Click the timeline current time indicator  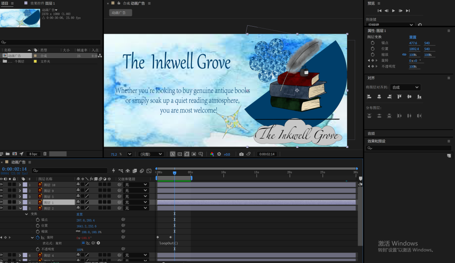[x=174, y=173]
